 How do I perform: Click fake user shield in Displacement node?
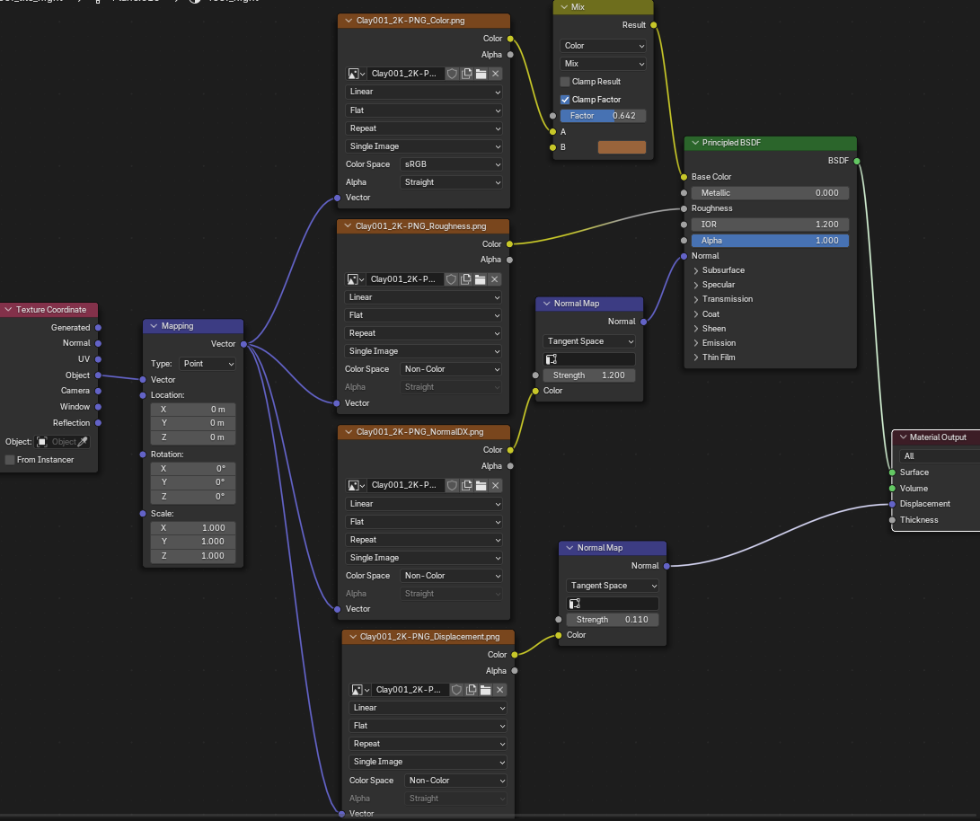pyautogui.click(x=457, y=690)
